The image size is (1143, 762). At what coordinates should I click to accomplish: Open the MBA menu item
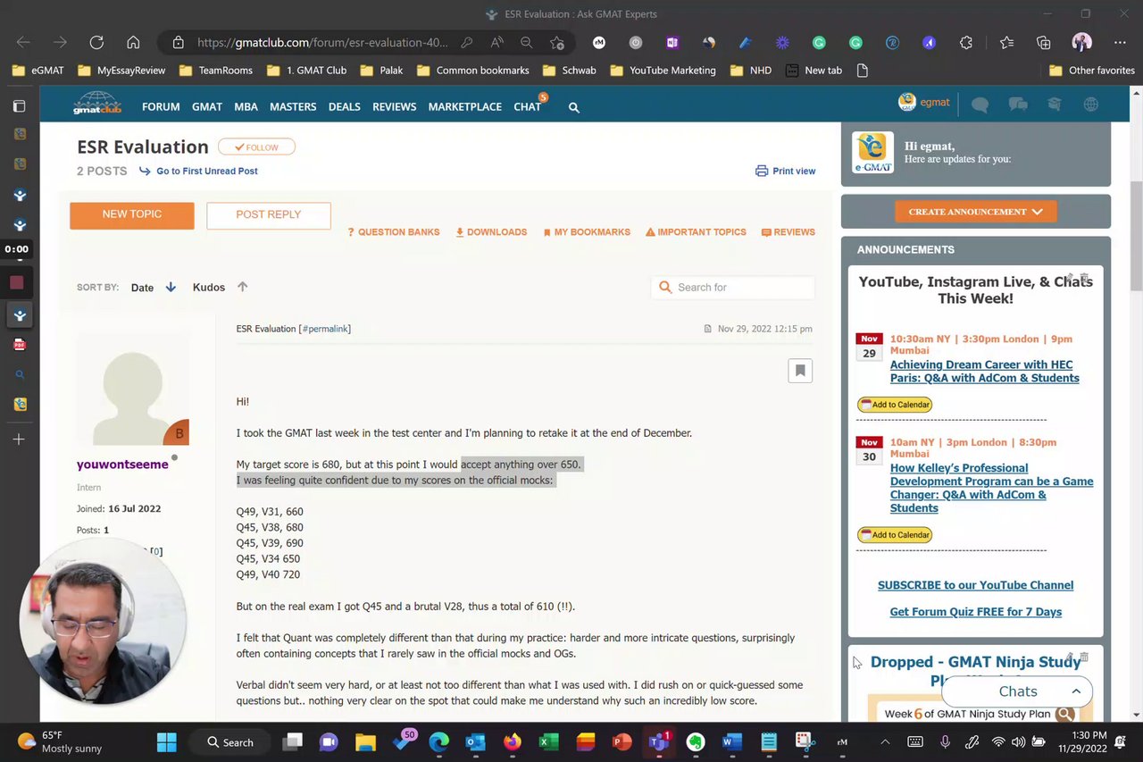[x=246, y=107]
